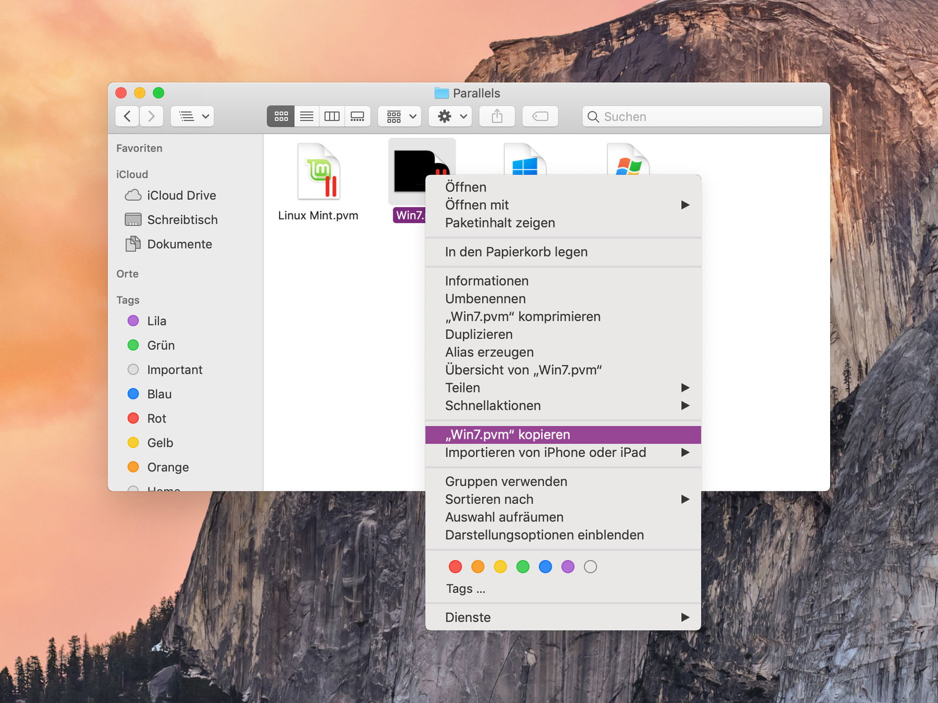The height and width of the screenshot is (703, 938).
Task: Switch to list view mode
Action: (x=307, y=116)
